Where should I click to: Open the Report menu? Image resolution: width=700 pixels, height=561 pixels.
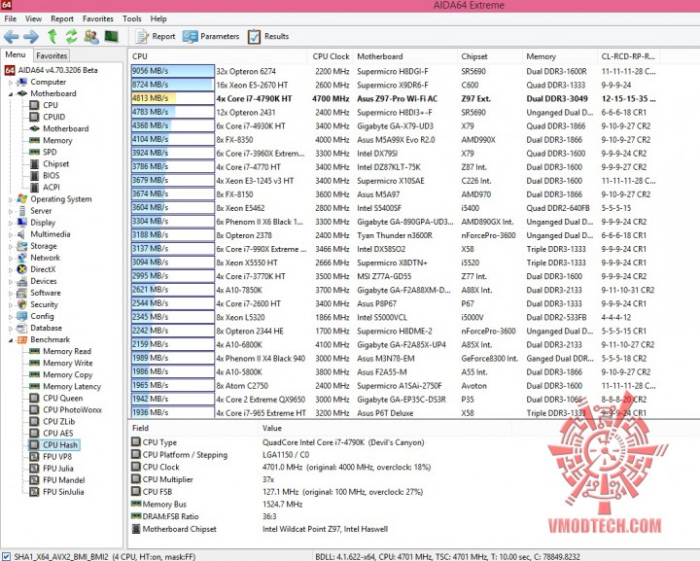click(62, 18)
